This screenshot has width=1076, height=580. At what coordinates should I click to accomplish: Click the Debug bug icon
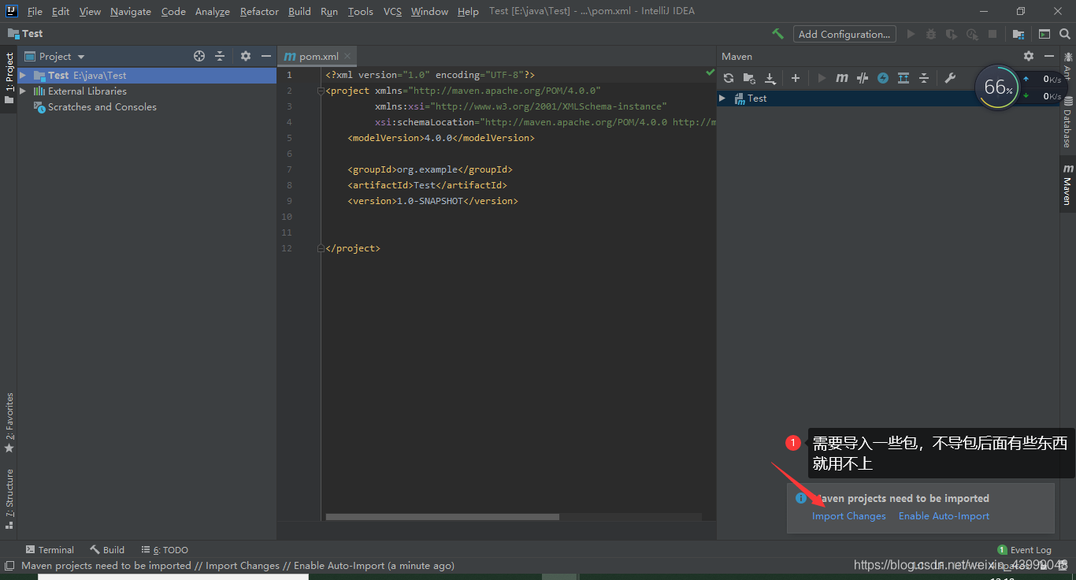click(931, 34)
